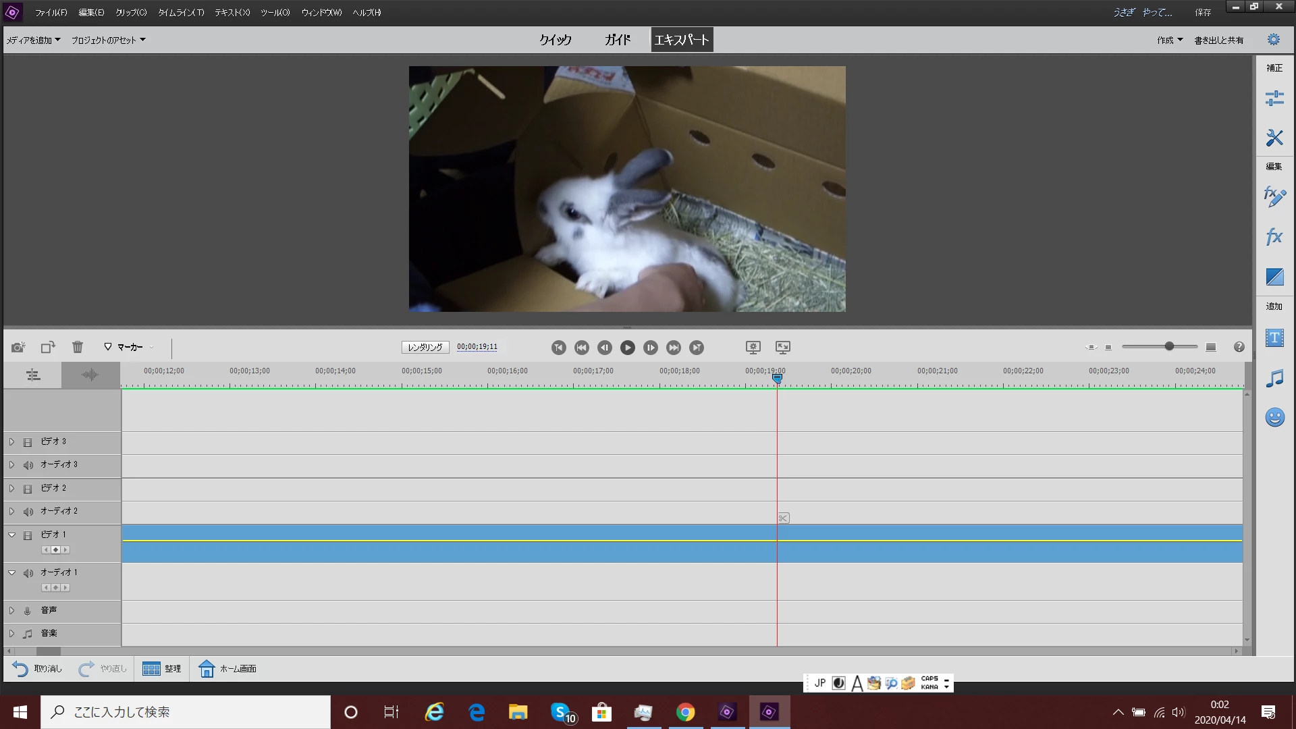Collapse the ビデオ 1 track
The height and width of the screenshot is (729, 1296).
point(11,535)
